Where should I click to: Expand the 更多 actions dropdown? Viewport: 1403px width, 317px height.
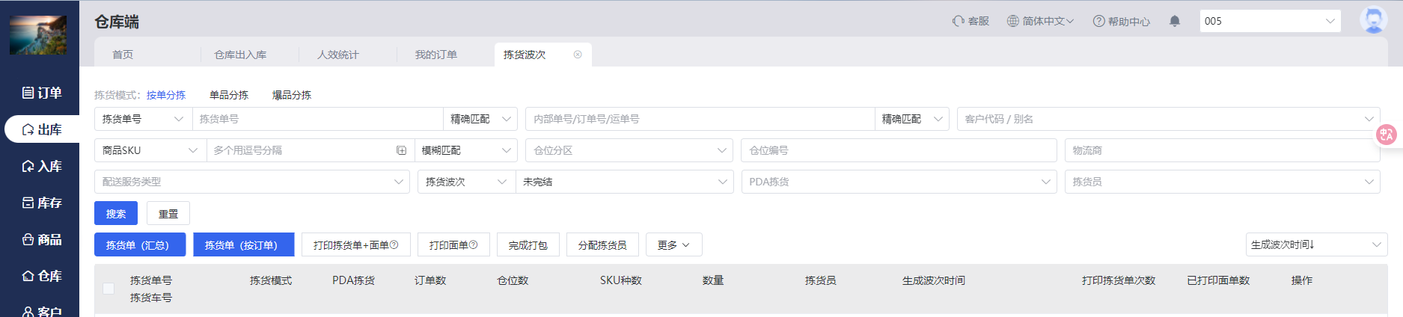pyautogui.click(x=673, y=244)
